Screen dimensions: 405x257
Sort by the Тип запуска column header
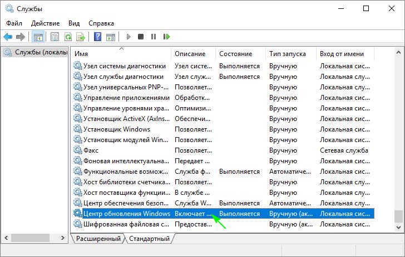(287, 54)
